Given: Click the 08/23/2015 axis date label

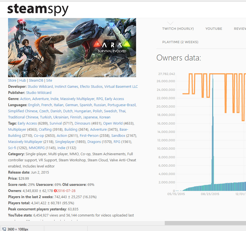Looking at the screenshot, I should pyautogui.click(x=210, y=194).
